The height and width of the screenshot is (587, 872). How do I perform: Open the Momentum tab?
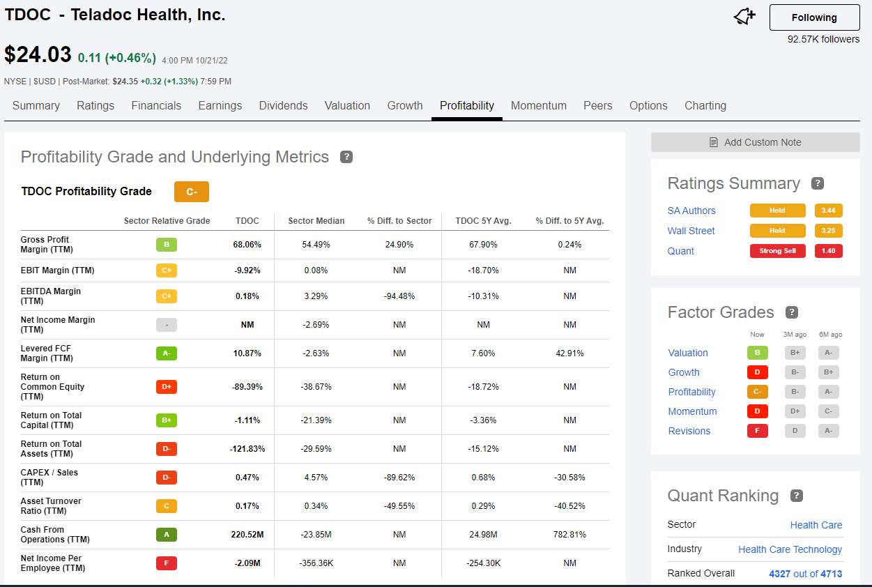click(539, 106)
